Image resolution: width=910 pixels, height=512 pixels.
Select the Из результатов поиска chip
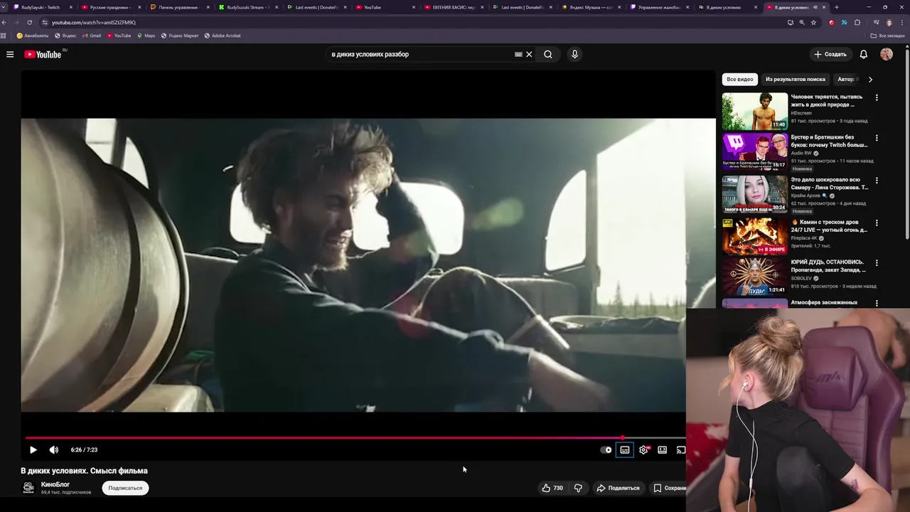795,79
